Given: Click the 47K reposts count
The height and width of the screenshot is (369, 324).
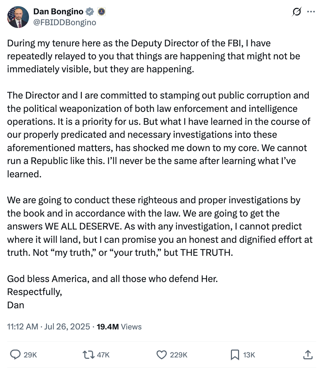Looking at the screenshot, I should 103,355.
